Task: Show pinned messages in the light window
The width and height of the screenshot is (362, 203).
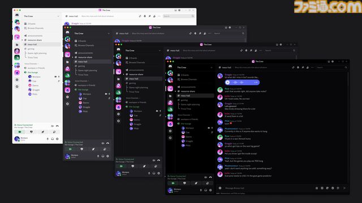Action: point(149,16)
